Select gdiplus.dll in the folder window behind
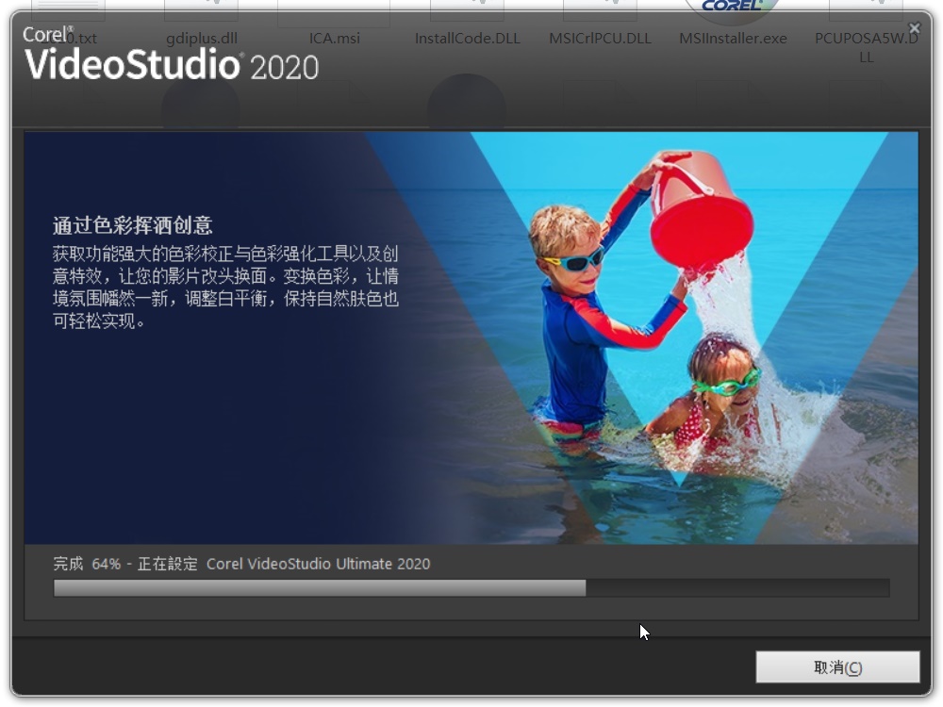Image resolution: width=943 pixels, height=707 pixels. point(202,39)
